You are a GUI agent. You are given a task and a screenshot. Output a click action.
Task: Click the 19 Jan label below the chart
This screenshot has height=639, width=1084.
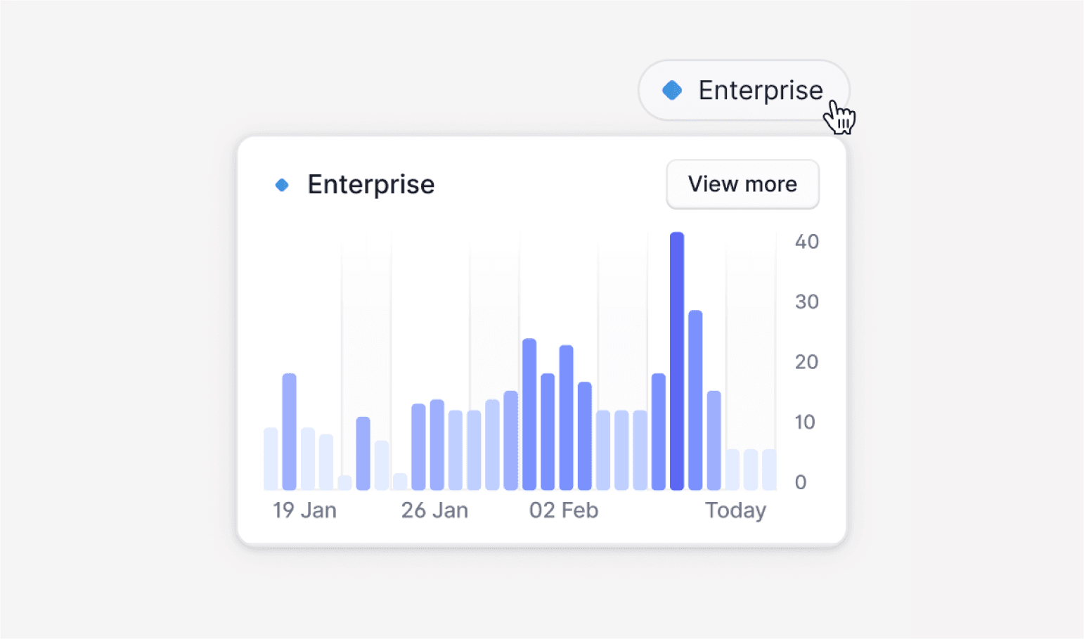tap(304, 510)
